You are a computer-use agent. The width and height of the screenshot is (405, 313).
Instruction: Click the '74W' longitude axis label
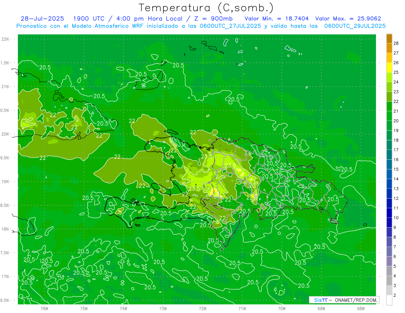coord(123,309)
